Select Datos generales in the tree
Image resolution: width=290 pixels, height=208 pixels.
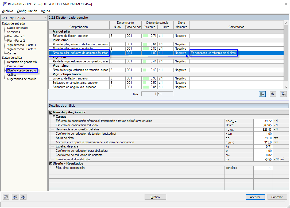pos(18,28)
